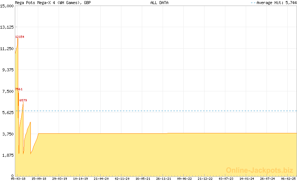297x182 pixels.
Task: Select the 06-02-25 date label
Action: 288,179
